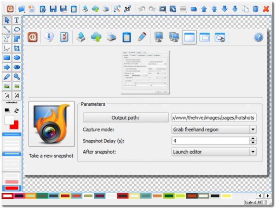
Task: Choose the semi-transparent pink fill style
Action: click(x=12, y=182)
